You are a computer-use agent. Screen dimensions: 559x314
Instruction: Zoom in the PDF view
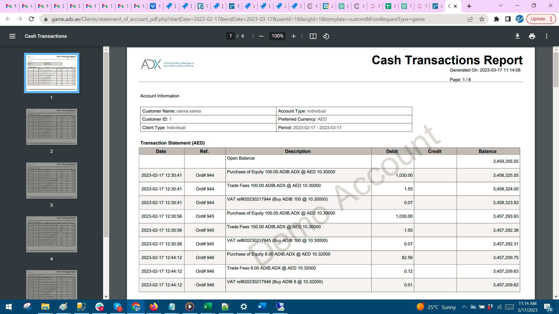tap(293, 36)
